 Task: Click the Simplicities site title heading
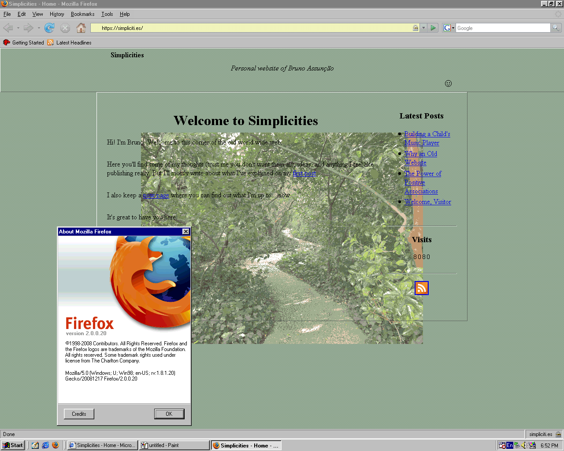pos(127,55)
